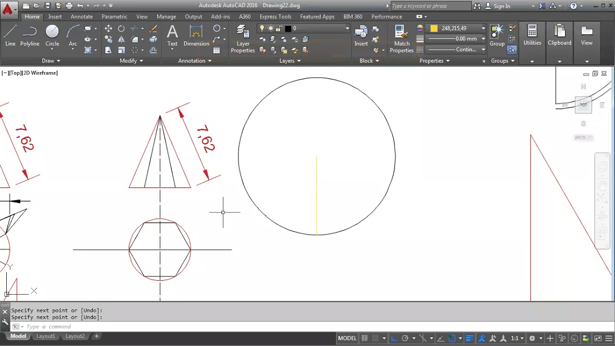Toggle drawing grid display in status bar

tap(365, 338)
